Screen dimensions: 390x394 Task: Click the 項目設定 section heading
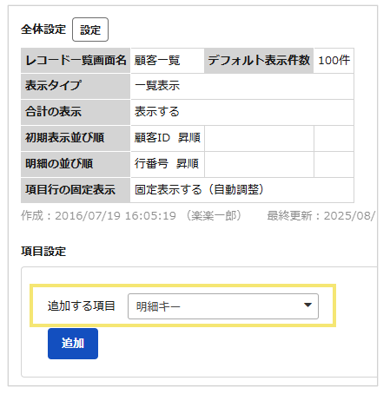[x=43, y=252]
